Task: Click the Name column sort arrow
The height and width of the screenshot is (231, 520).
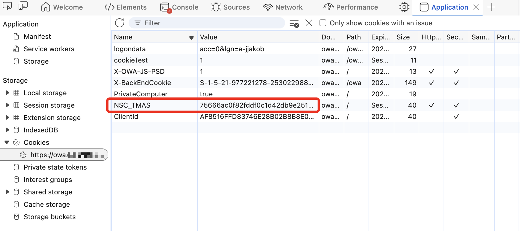Action: click(x=191, y=37)
